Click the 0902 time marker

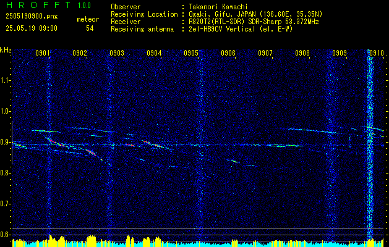click(80, 52)
